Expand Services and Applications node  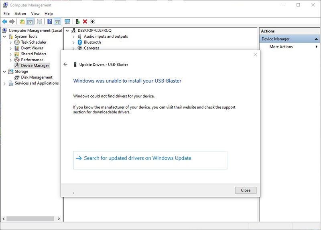tap(5, 83)
